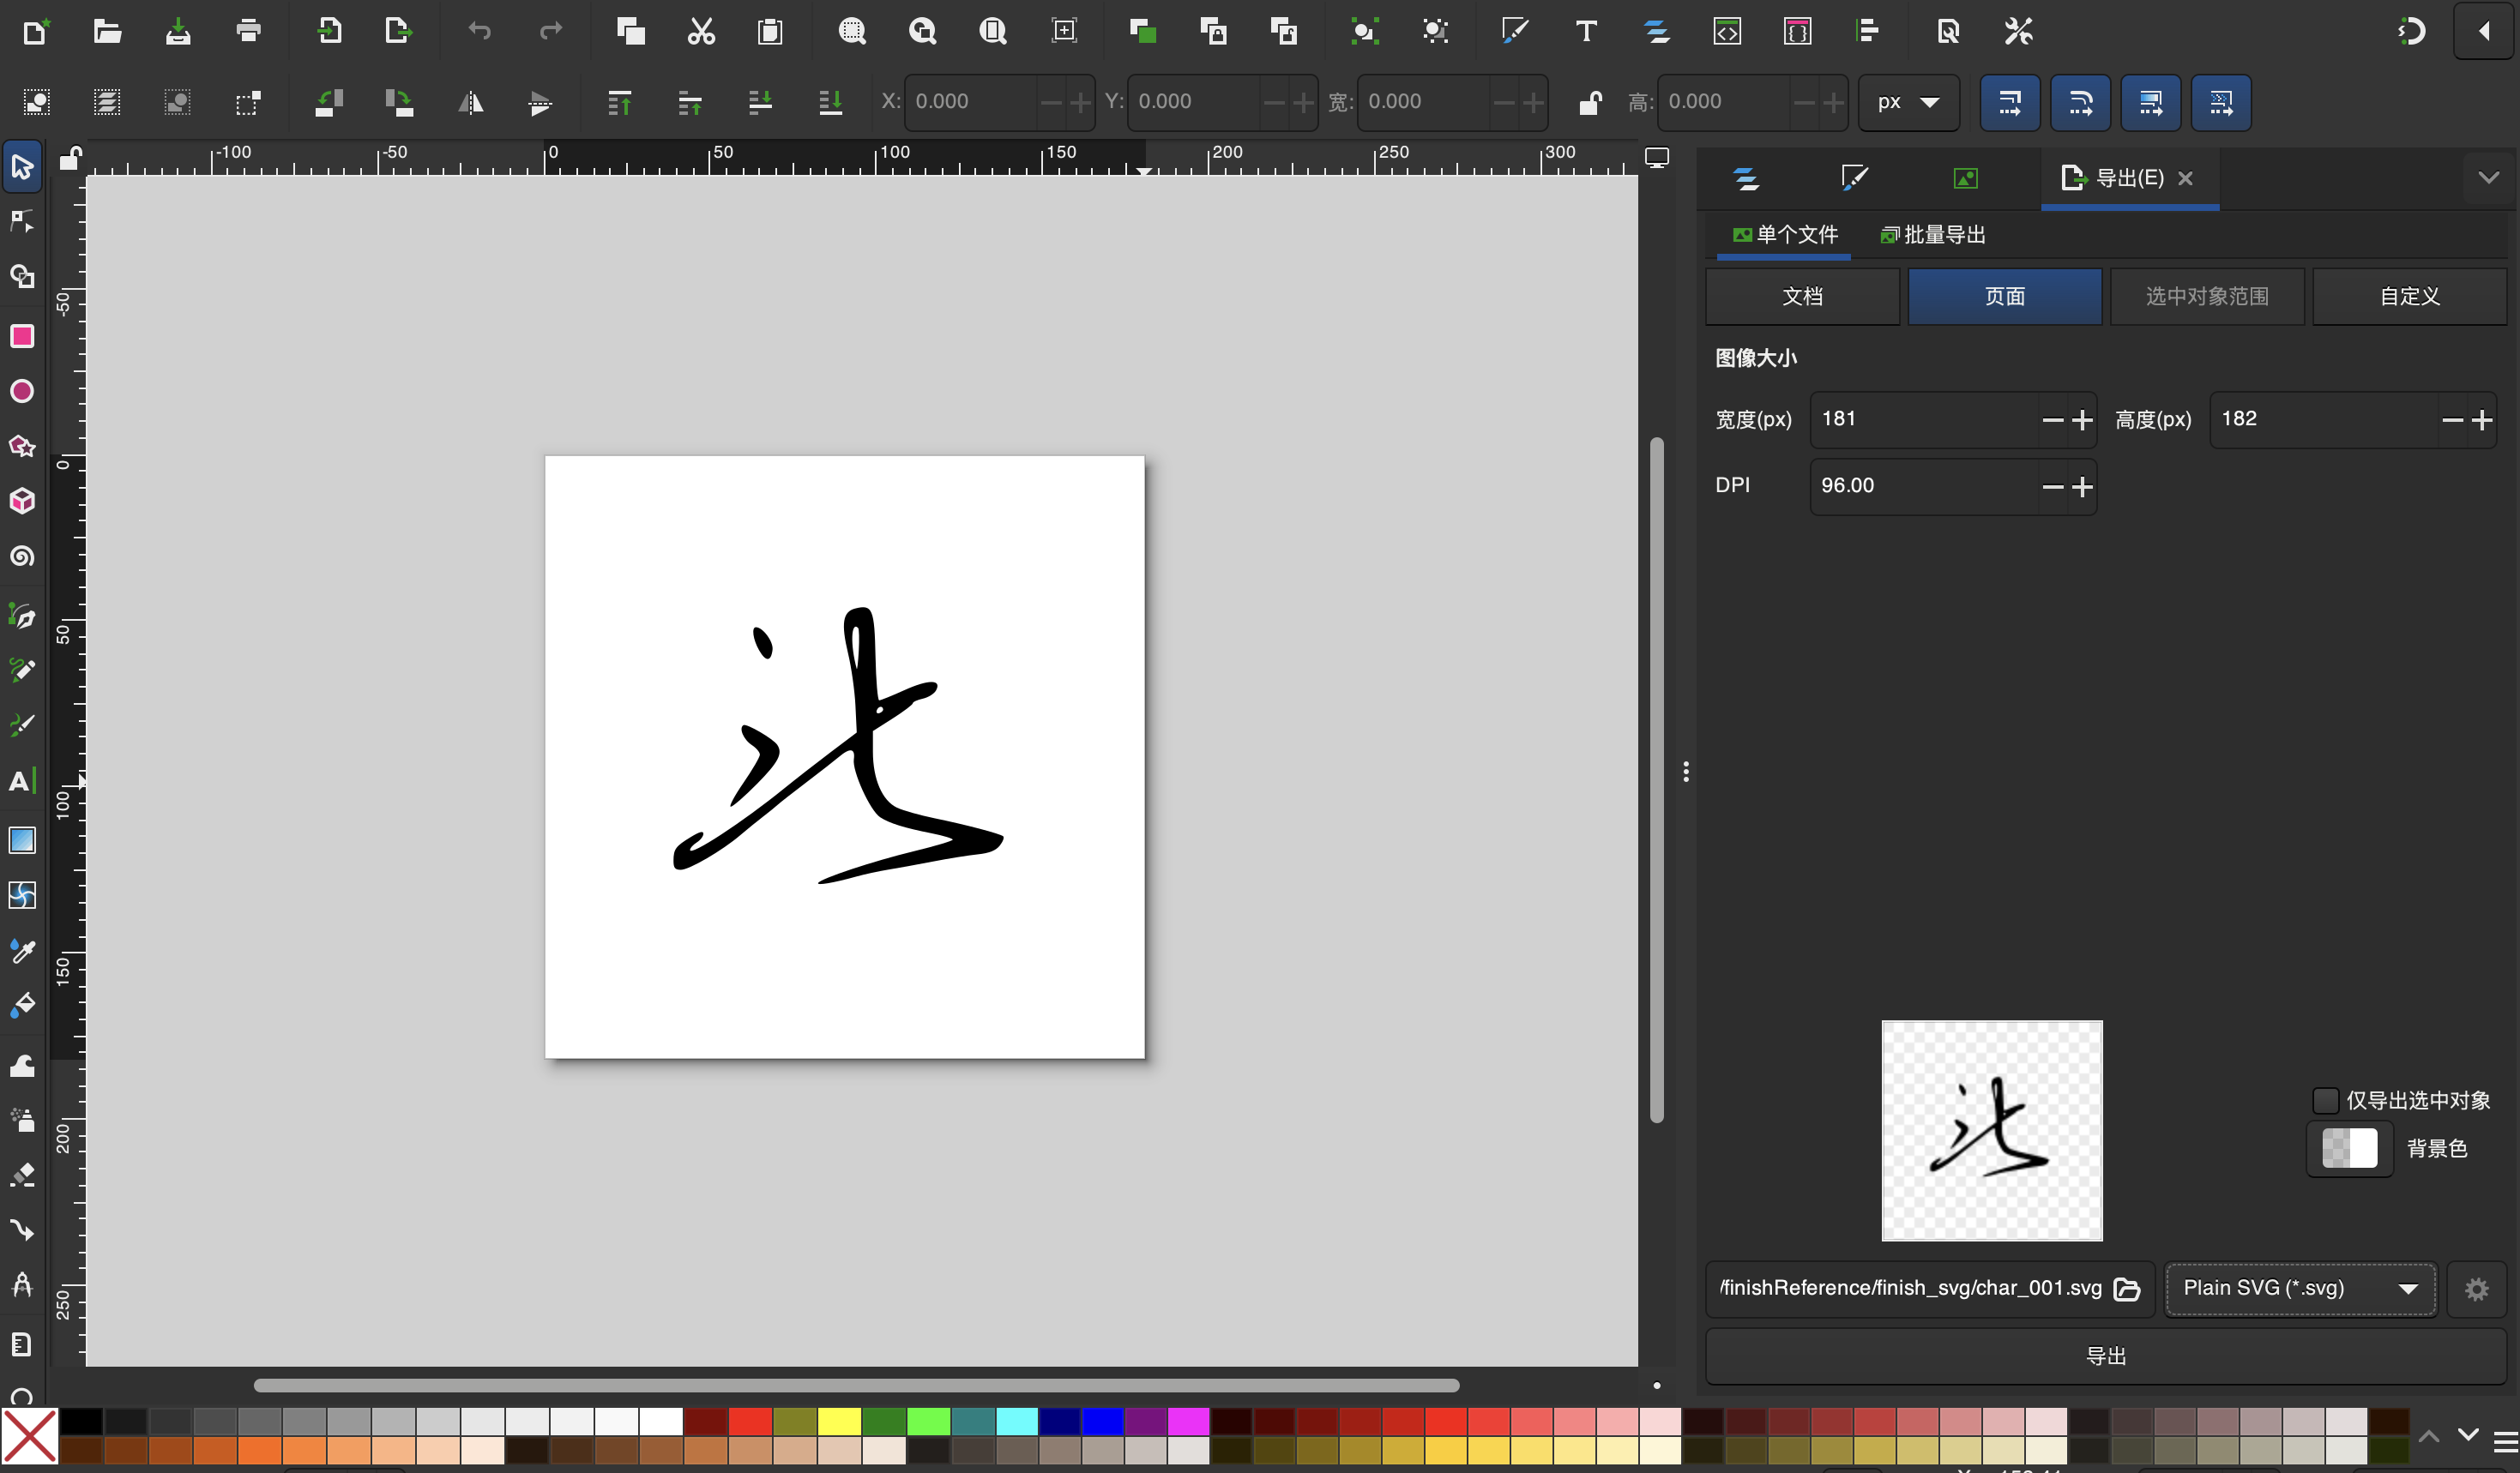
Task: Toggle scale rounded corners option
Action: (x=2080, y=102)
